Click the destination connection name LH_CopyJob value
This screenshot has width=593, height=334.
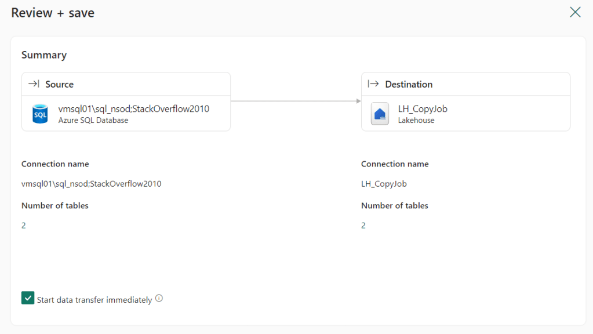(384, 184)
